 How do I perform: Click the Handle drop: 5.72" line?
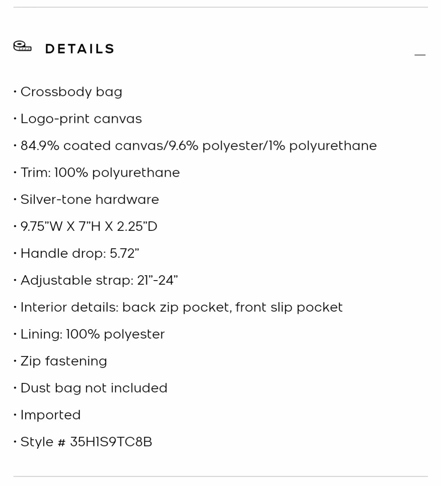pyautogui.click(x=80, y=254)
